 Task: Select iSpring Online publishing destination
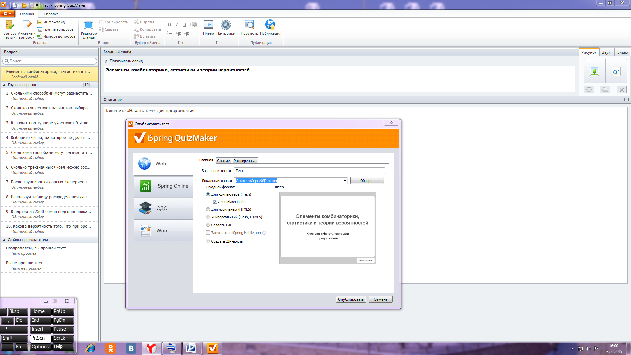coord(163,186)
